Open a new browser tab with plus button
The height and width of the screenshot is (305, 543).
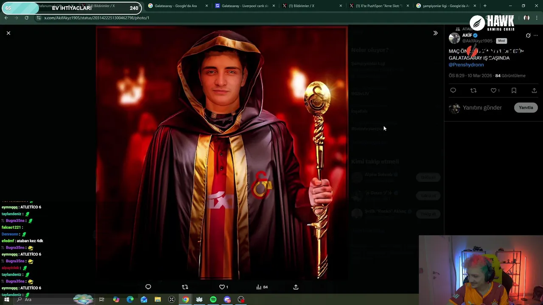click(485, 6)
